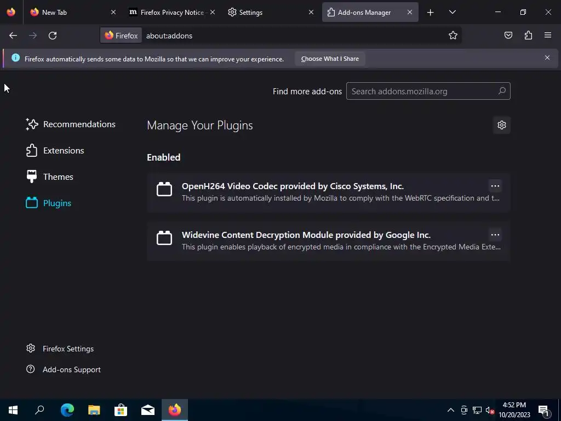Screen dimensions: 561x421
Task: Open Firefox View pinned icon
Action: (x=11, y=12)
